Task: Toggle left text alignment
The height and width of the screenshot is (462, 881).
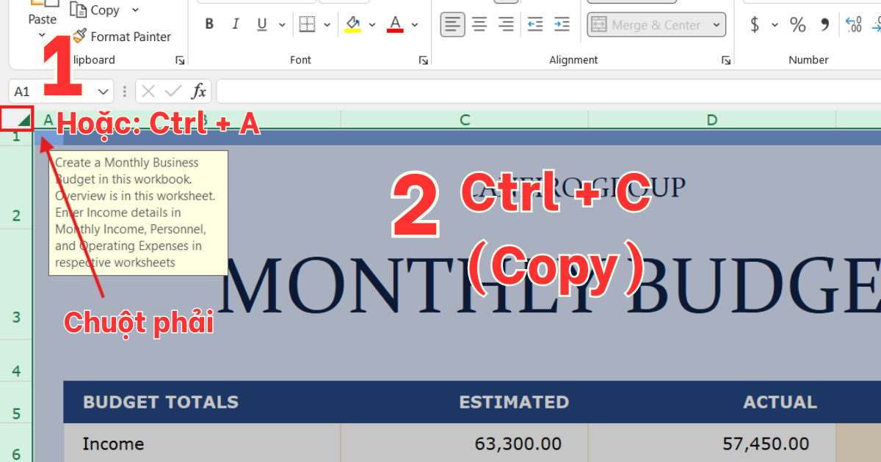Action: (x=452, y=23)
